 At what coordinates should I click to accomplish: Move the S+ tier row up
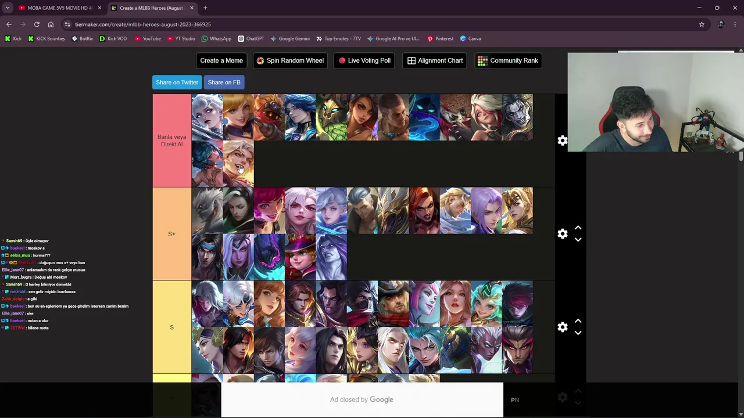click(578, 228)
